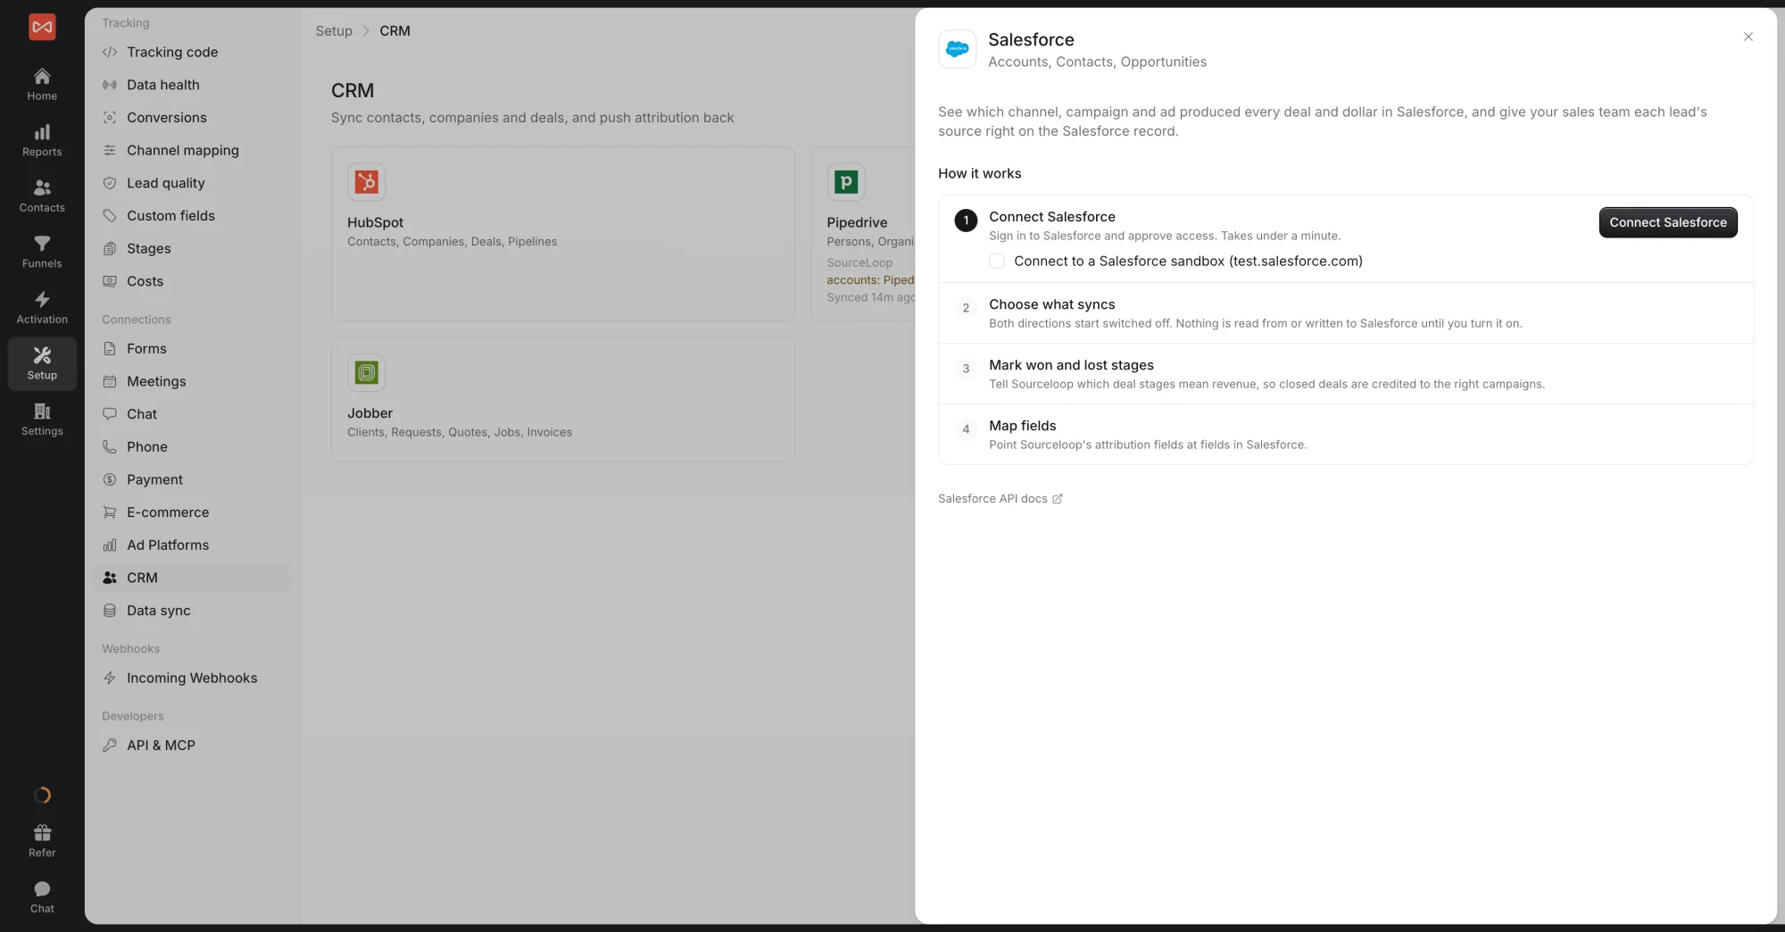Open Data health page
The image size is (1785, 932).
point(192,85)
